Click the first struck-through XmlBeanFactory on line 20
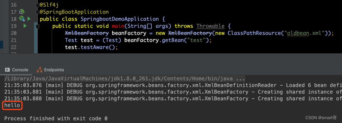This screenshot has height=123, width=342. (87, 33)
